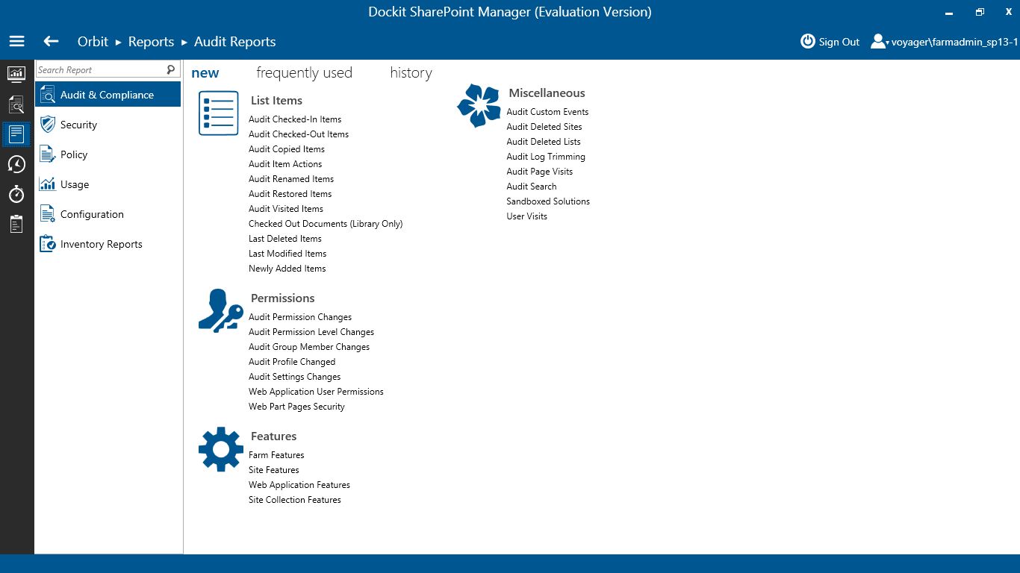Click Reports in the breadcrumb
1020x573 pixels.
coord(151,42)
